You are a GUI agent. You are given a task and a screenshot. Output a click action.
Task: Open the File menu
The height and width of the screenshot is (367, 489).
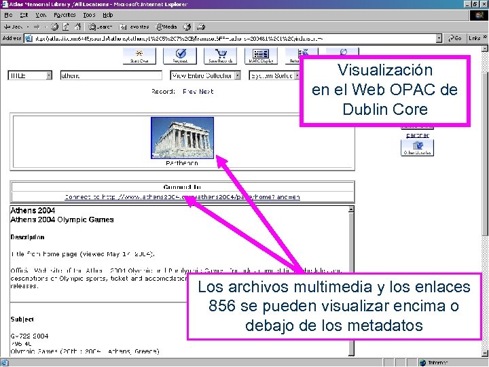click(8, 15)
